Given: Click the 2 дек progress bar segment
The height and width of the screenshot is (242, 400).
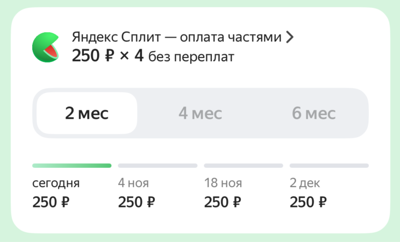Looking at the screenshot, I should [329, 166].
